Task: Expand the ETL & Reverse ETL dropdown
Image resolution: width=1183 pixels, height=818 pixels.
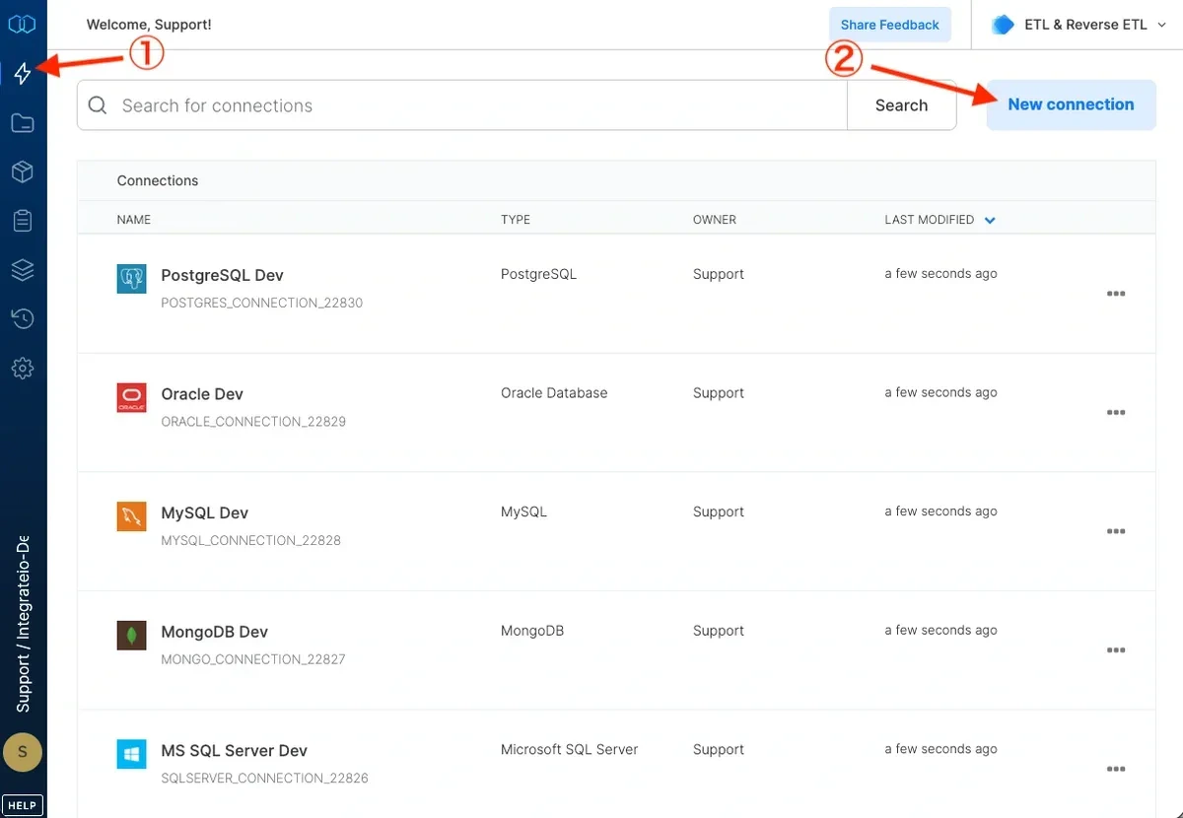Action: pos(1161,26)
